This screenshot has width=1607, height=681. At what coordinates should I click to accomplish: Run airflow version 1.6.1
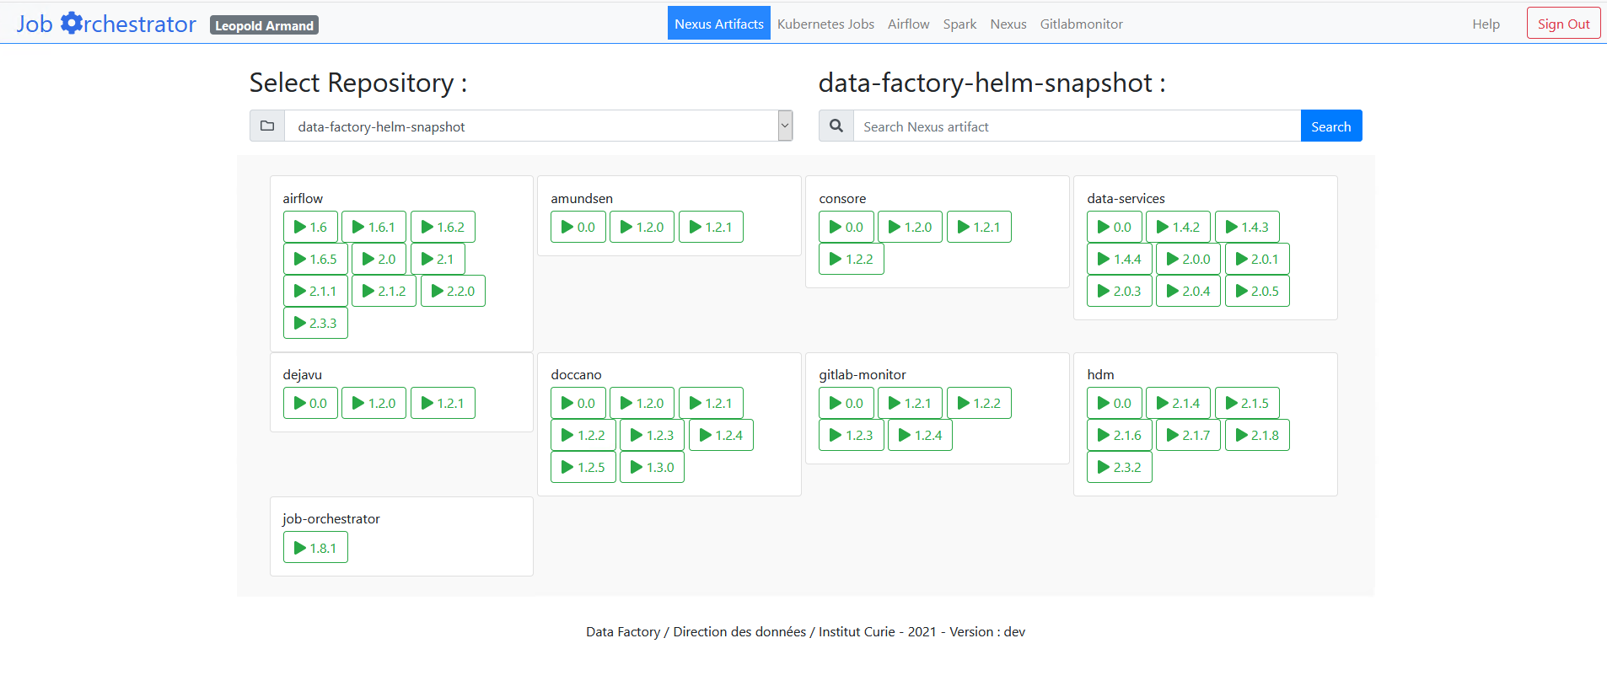pos(374,227)
